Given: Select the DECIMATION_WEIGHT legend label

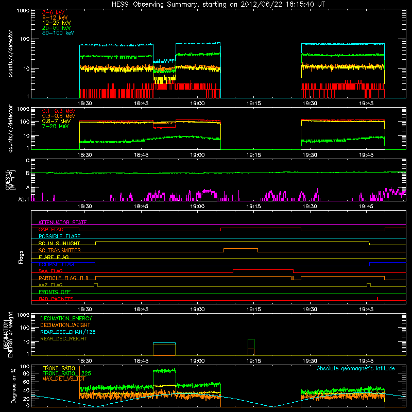Looking at the screenshot, I should 65,325.
